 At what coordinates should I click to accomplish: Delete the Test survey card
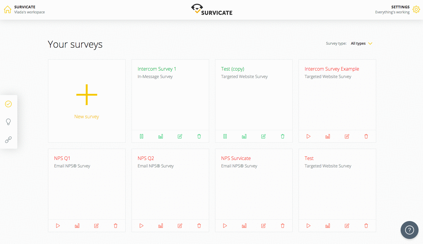pos(366,226)
